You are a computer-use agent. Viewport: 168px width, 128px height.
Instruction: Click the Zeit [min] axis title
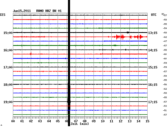[x=80, y=124]
